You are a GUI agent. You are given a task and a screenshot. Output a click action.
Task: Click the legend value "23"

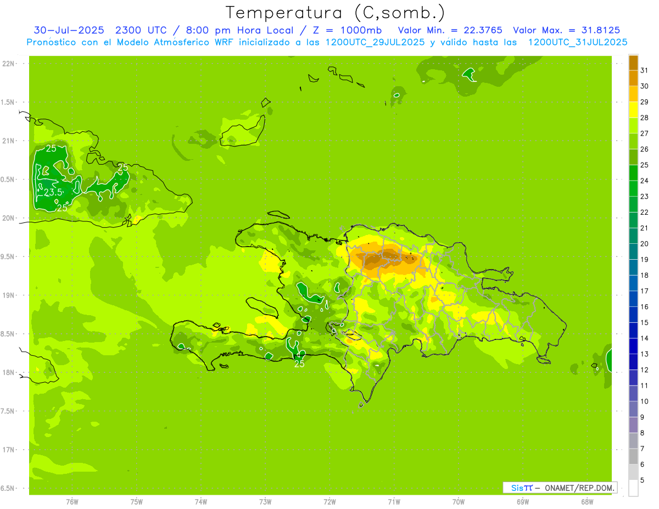click(x=645, y=196)
